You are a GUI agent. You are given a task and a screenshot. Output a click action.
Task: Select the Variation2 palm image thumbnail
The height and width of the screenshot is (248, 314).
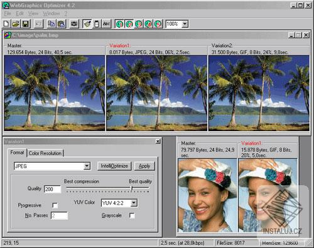coord(259,93)
